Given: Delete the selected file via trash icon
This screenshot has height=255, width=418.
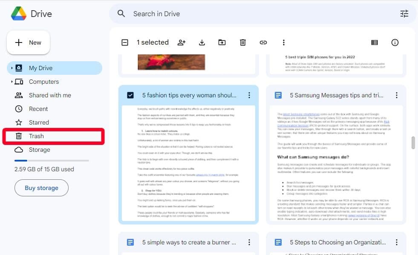Looking at the screenshot, I should click(242, 42).
